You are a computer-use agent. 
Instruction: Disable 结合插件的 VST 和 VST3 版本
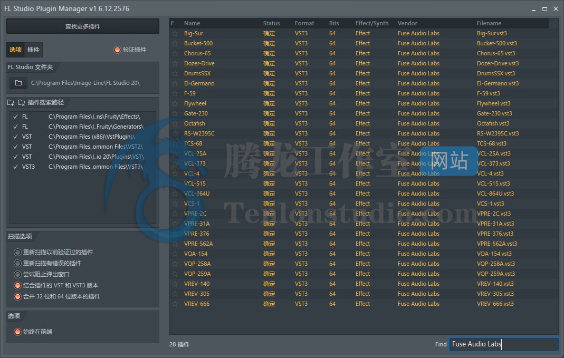(x=17, y=285)
